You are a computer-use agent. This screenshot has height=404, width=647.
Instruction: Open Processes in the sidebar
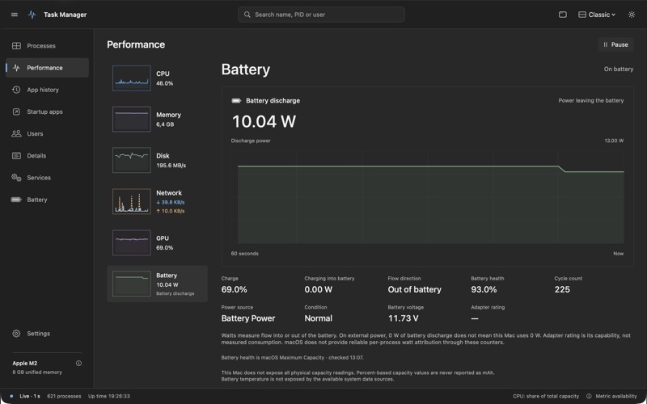47,46
